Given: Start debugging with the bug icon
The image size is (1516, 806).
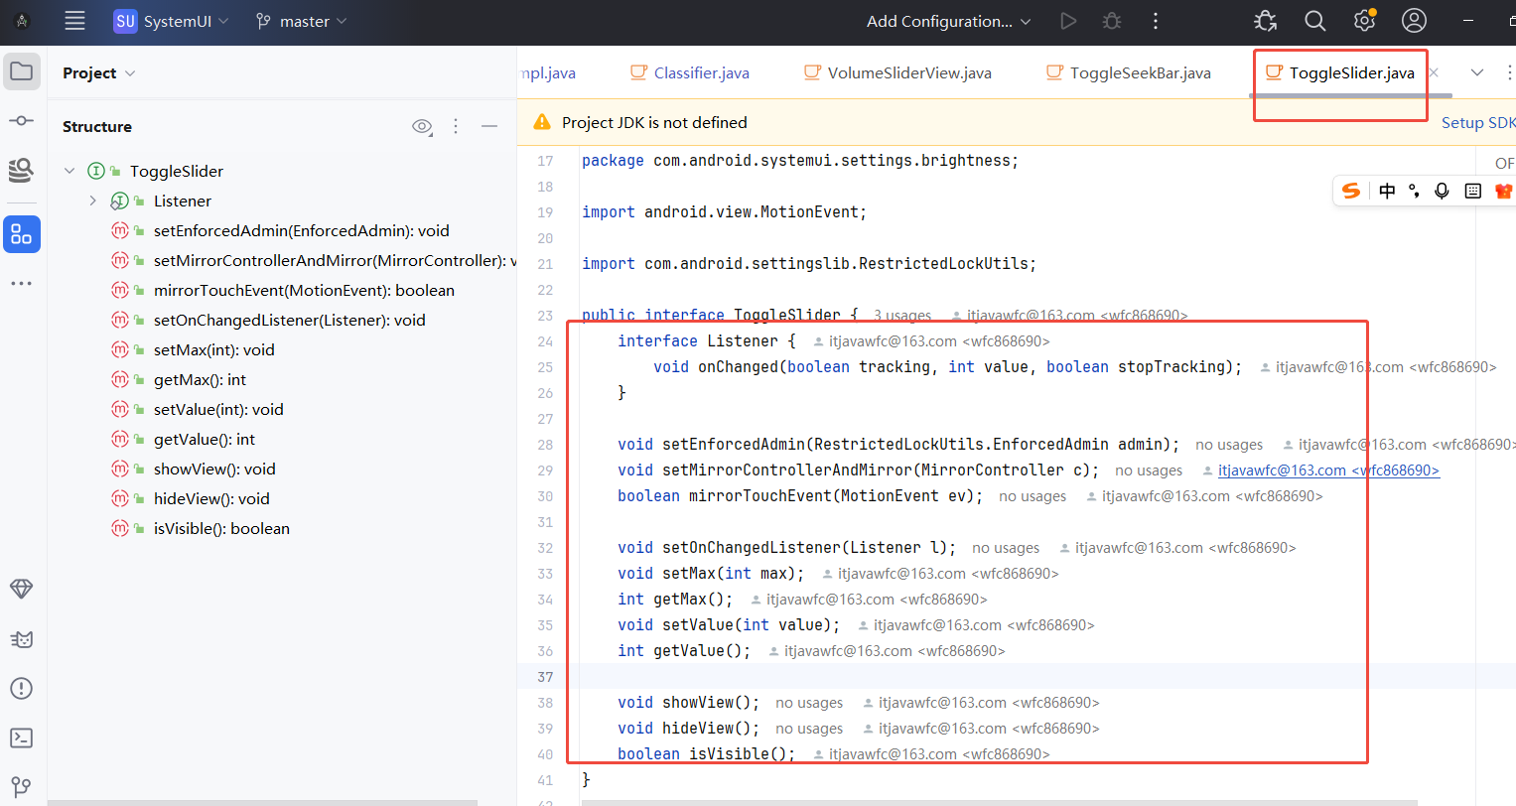Looking at the screenshot, I should pos(1112,21).
